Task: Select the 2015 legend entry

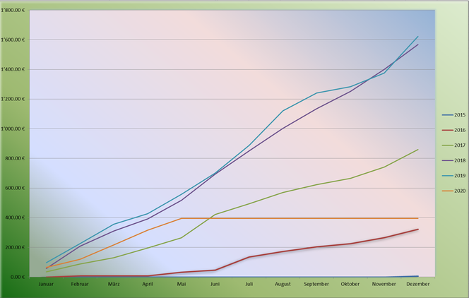Action: pyautogui.click(x=453, y=115)
